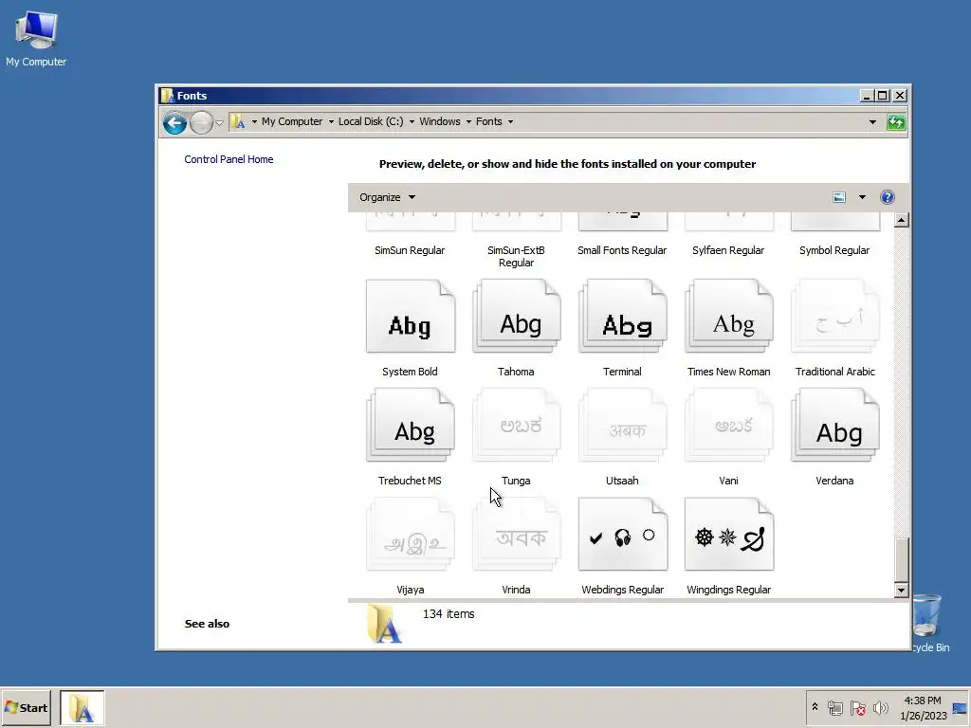Click the SimSun Regular font label
Viewport: 971px width, 728px height.
[x=410, y=250]
